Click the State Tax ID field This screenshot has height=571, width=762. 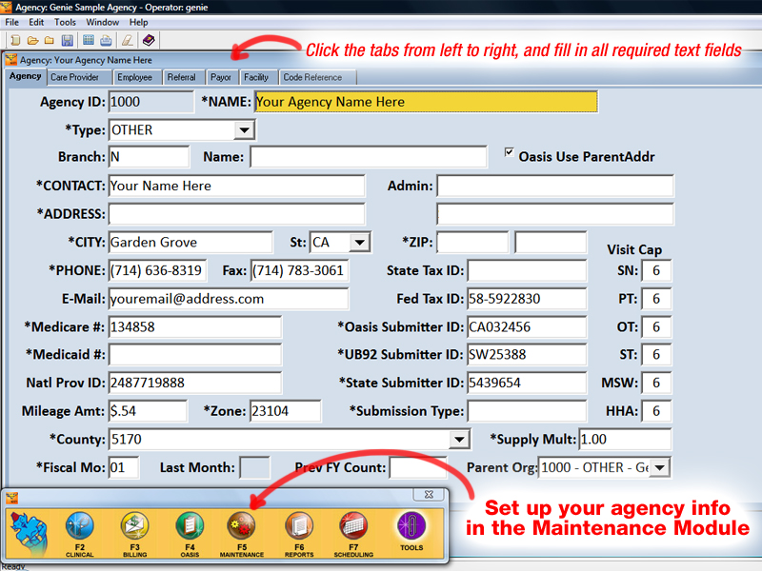pos(527,270)
